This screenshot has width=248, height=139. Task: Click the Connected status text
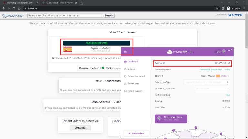[x=215, y=69]
